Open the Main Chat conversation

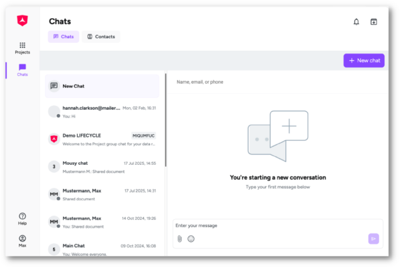click(103, 249)
